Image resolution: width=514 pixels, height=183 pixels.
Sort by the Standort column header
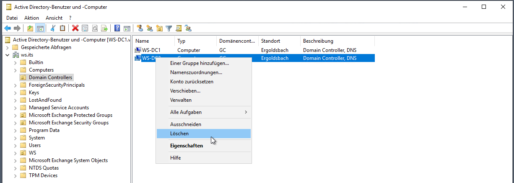click(279, 41)
